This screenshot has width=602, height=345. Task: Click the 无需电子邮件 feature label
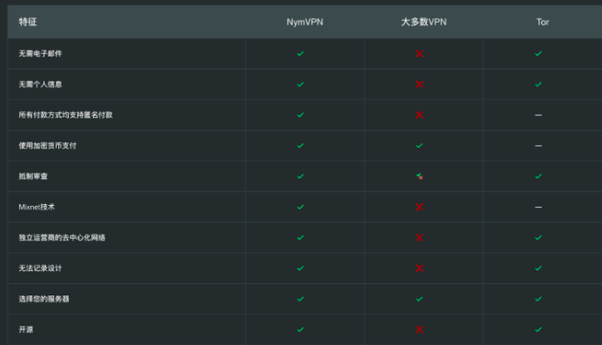pos(40,54)
